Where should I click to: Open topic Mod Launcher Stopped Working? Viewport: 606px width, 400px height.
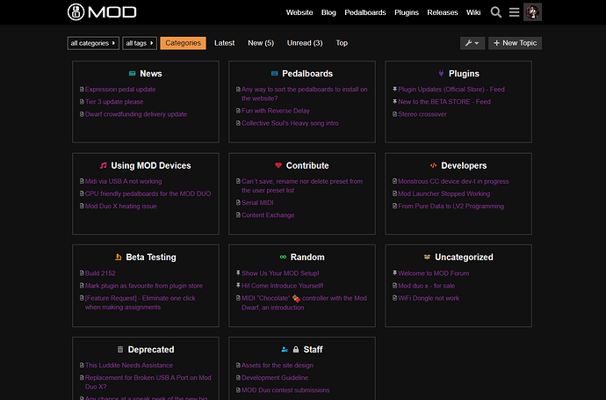pyautogui.click(x=444, y=193)
